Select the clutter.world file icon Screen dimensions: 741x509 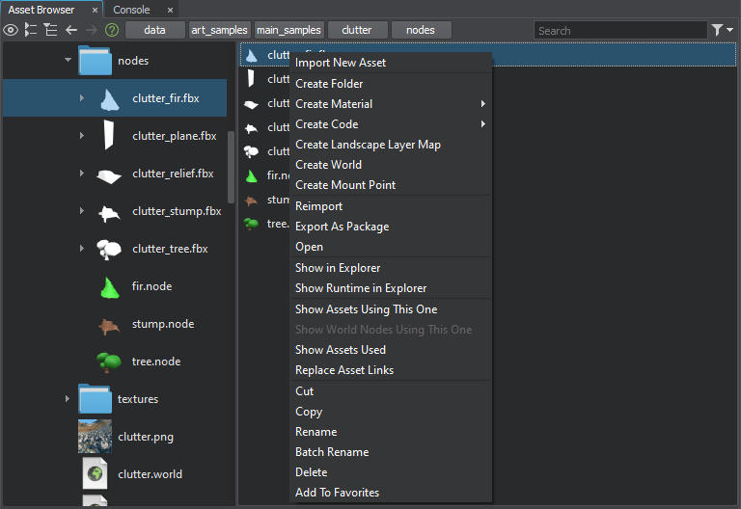point(95,474)
